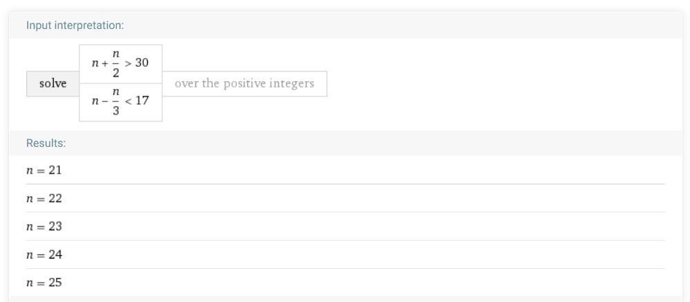
Task: Click the divider line below n = 21
Action: 345,184
